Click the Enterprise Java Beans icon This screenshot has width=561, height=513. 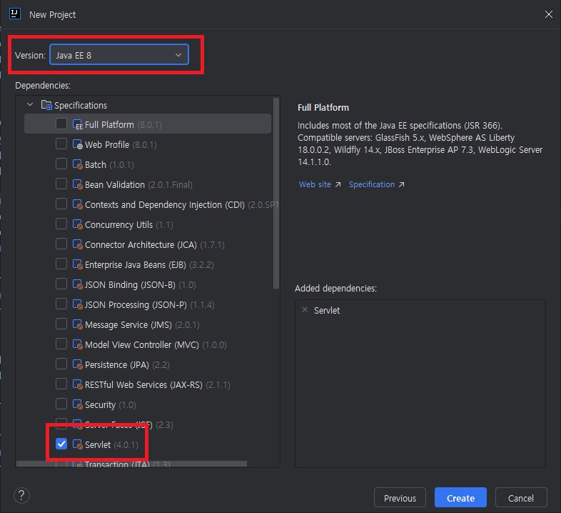pyautogui.click(x=78, y=264)
